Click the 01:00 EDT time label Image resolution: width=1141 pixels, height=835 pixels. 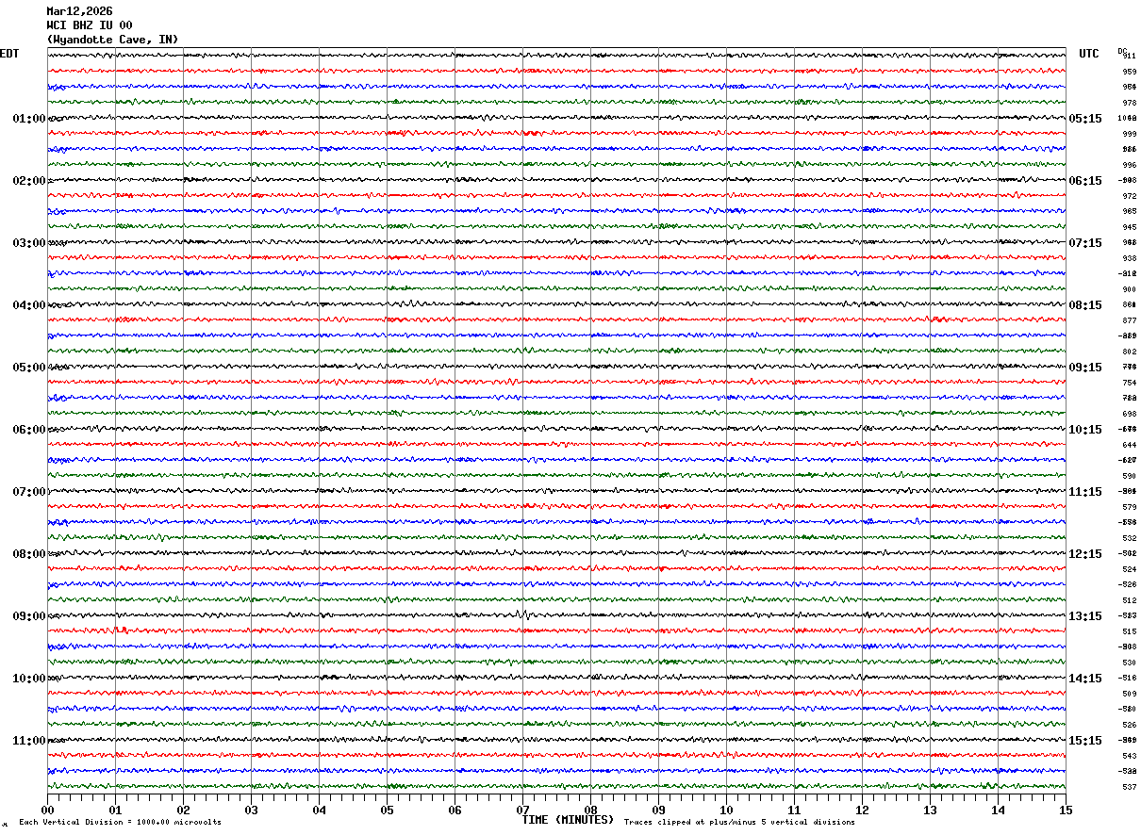pos(28,119)
